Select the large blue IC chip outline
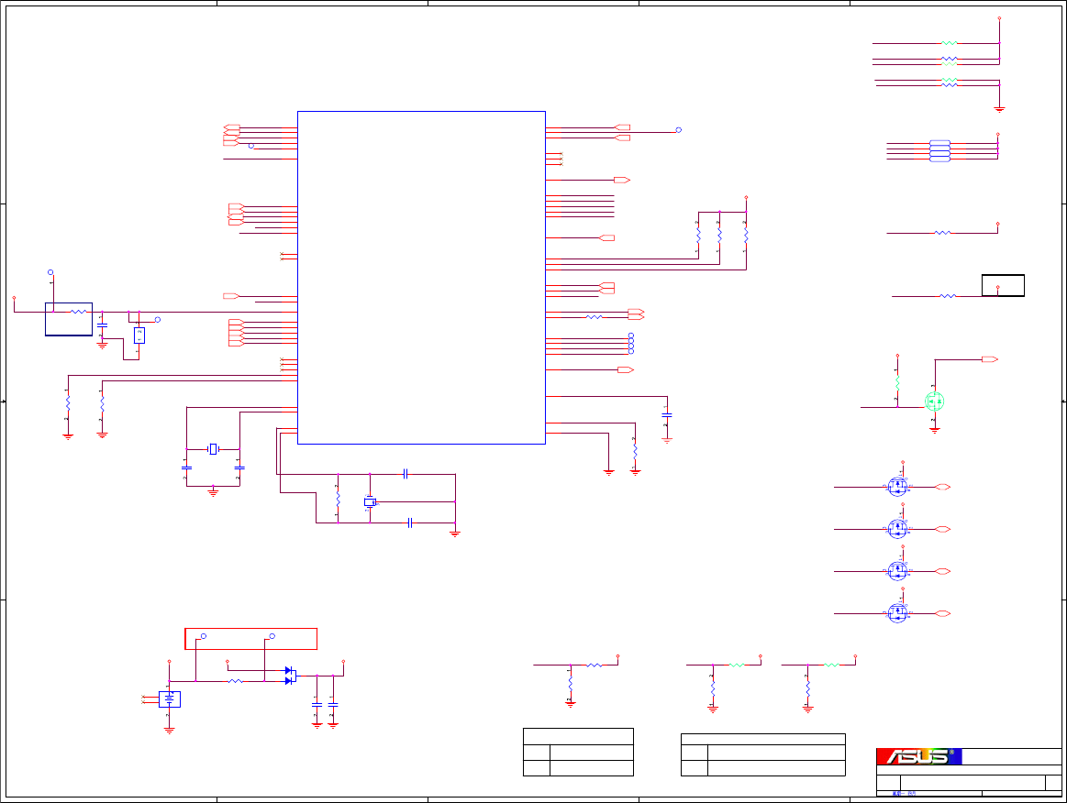This screenshot has height=803, width=1067. click(421, 278)
